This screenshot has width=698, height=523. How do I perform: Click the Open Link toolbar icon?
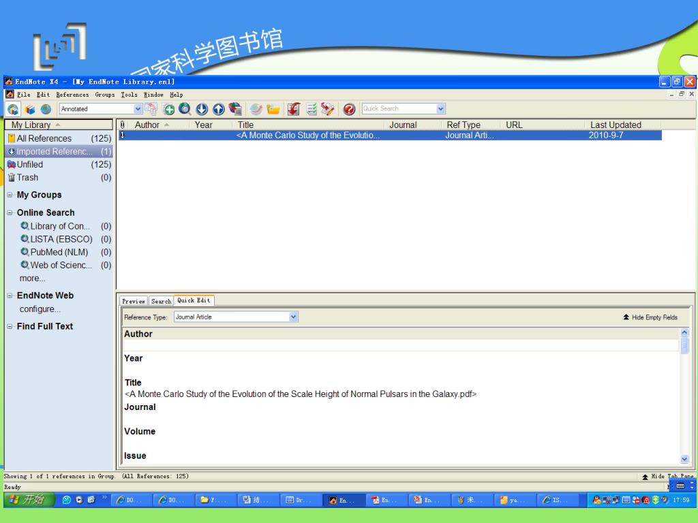coord(256,109)
